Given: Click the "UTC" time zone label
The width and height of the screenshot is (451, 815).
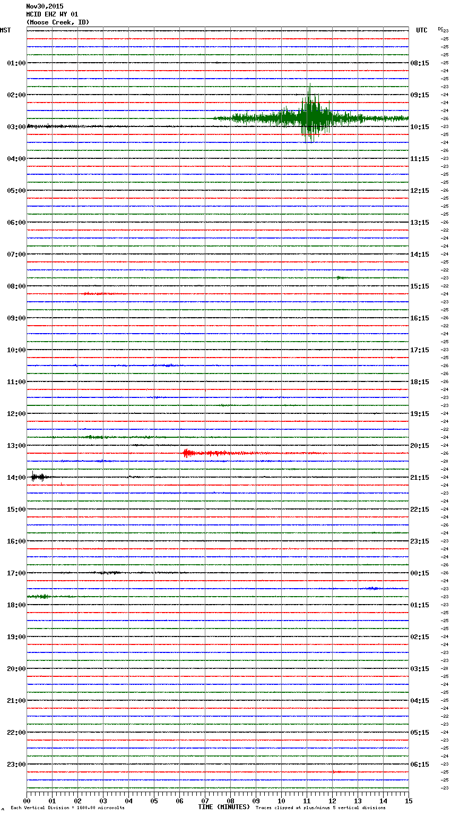Looking at the screenshot, I should coord(421,30).
